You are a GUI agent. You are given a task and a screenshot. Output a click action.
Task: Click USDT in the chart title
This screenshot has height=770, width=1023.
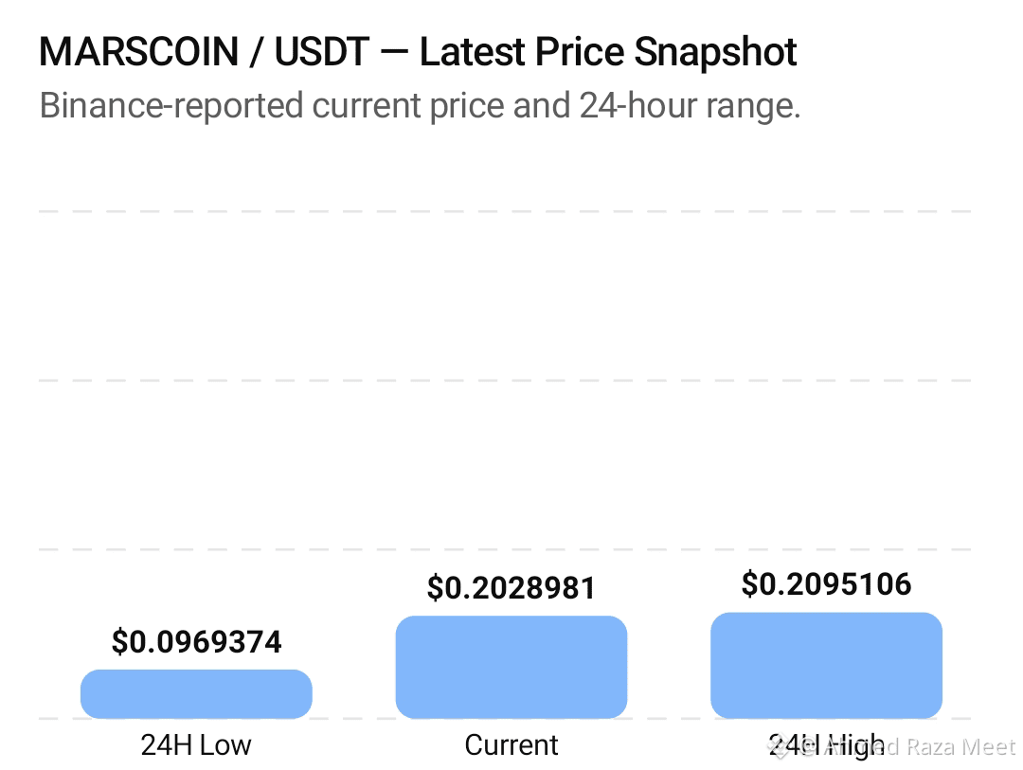322,52
